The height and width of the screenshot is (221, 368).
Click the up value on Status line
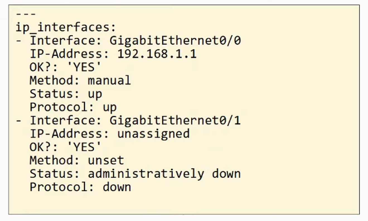tap(95, 94)
